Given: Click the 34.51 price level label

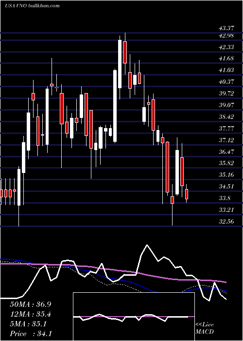Looking at the screenshot, I should pos(226,187).
